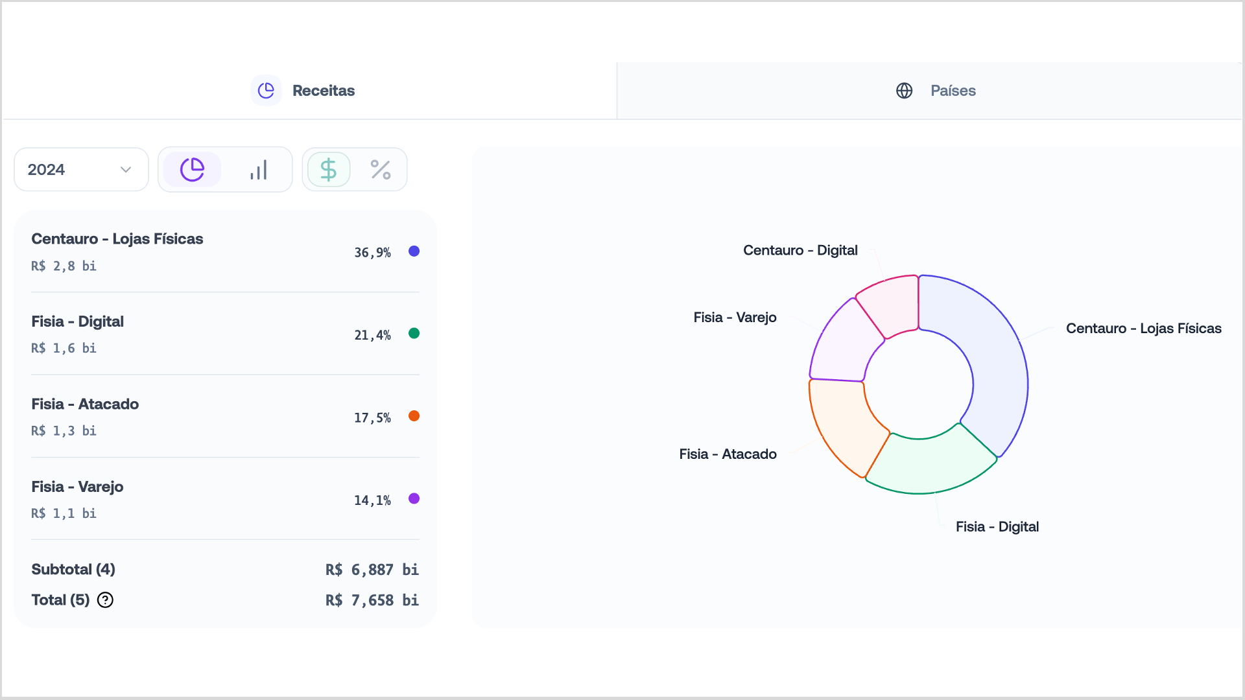Click the R$ 6,887 bi subtotal value
The height and width of the screenshot is (700, 1245).
pos(372,570)
